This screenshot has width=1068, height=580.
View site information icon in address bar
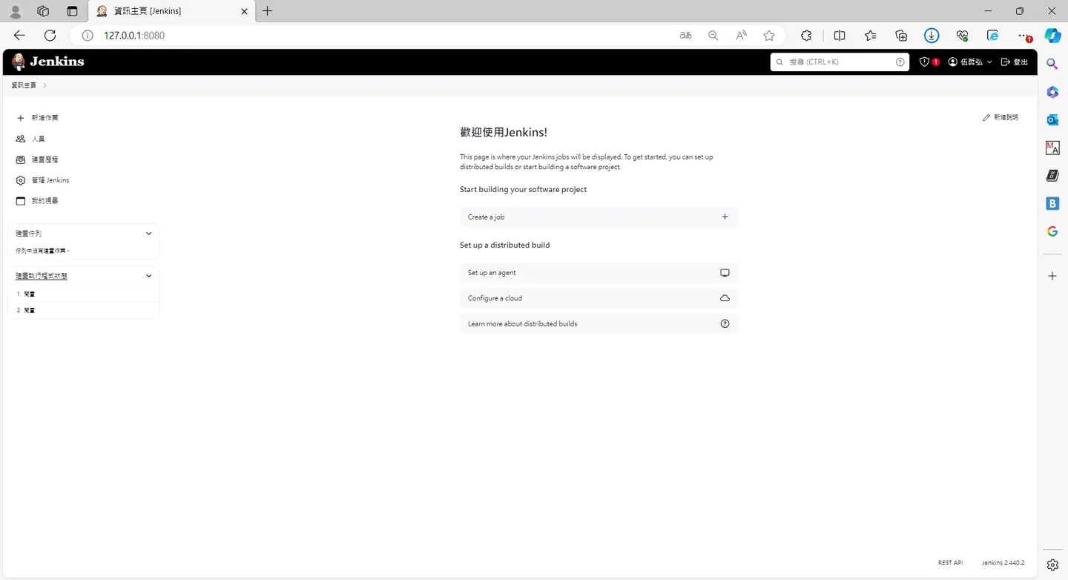(87, 36)
